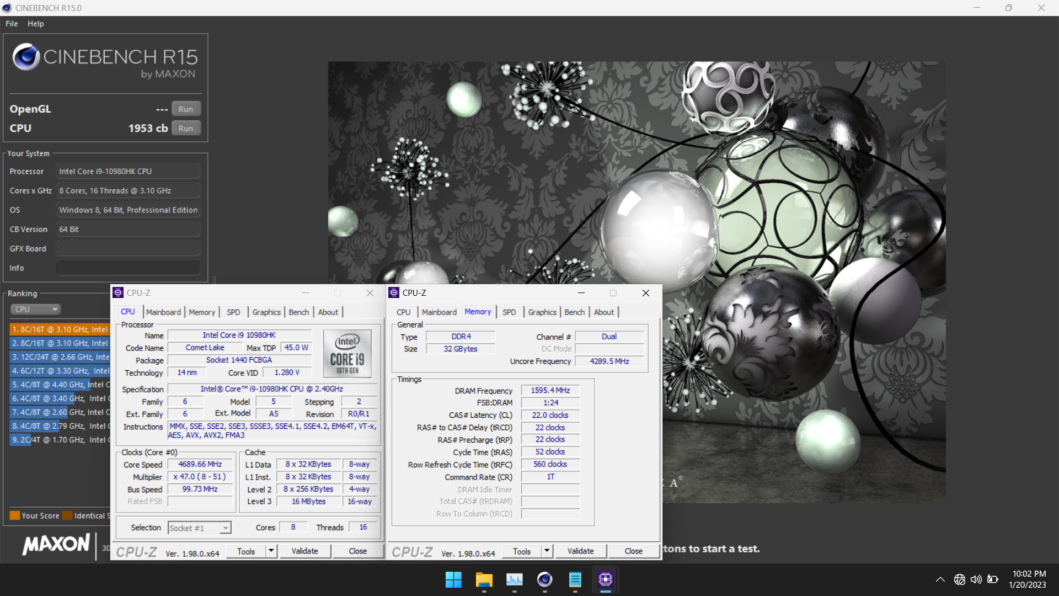1059x596 pixels.
Task: Open CPU tab in right CPU-Z window
Action: pos(403,312)
